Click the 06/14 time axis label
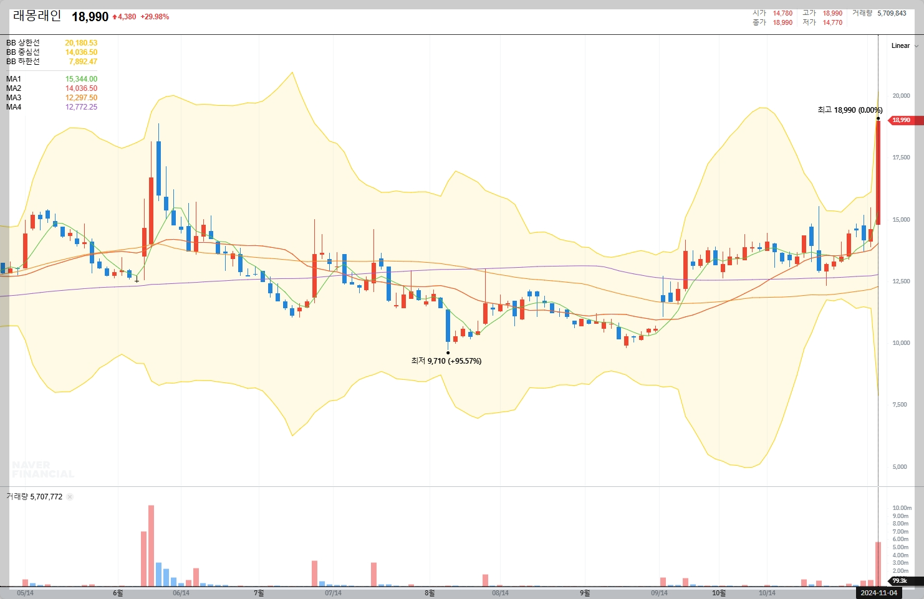924x599 pixels. pyautogui.click(x=181, y=593)
